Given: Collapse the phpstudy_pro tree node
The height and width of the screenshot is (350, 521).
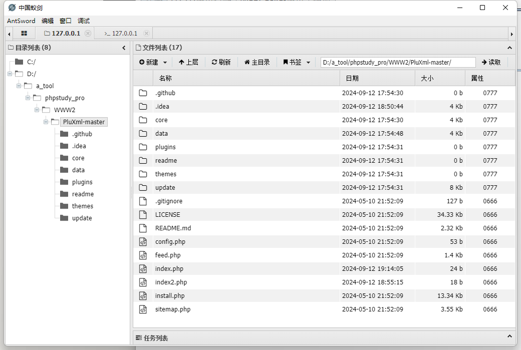Looking at the screenshot, I should tap(28, 98).
